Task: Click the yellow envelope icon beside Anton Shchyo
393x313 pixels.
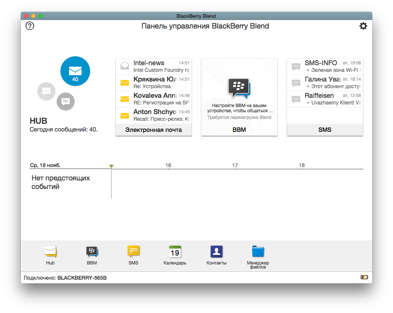Action: 125,116
